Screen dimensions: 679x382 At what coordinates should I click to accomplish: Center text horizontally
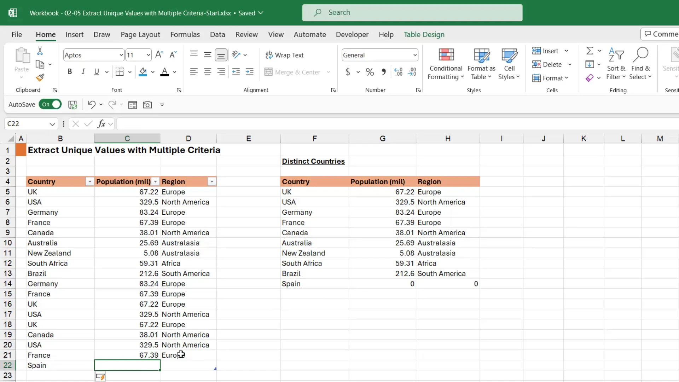207,72
